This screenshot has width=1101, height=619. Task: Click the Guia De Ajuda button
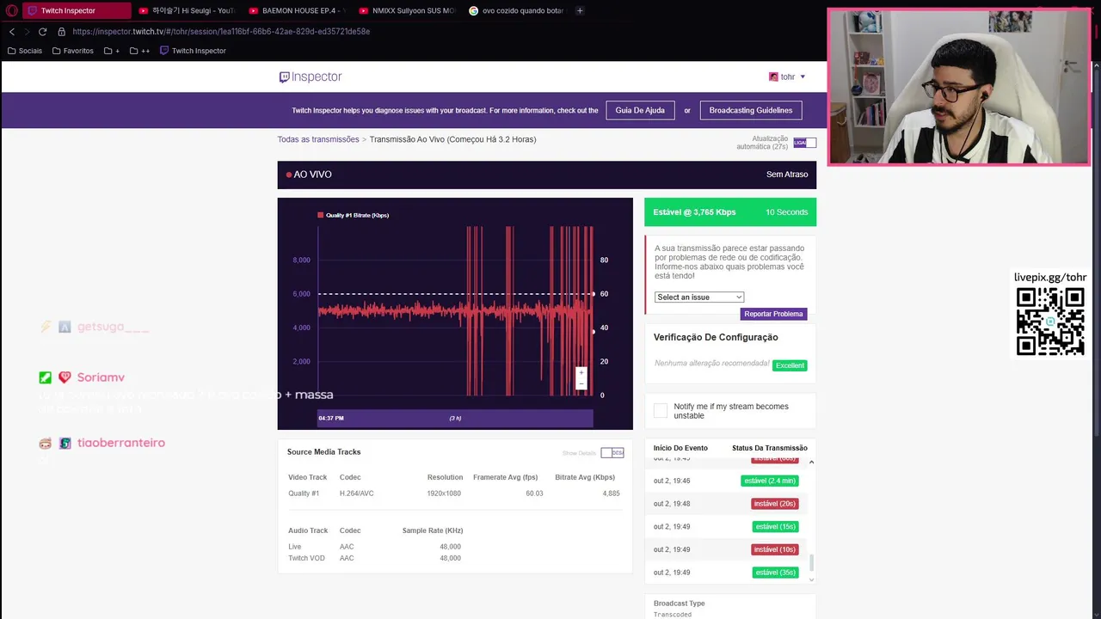[640, 110]
